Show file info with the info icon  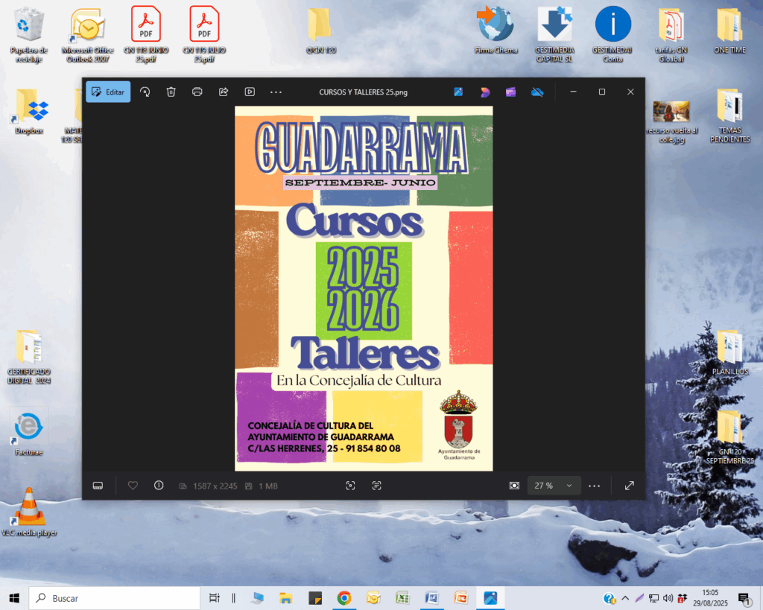click(159, 486)
